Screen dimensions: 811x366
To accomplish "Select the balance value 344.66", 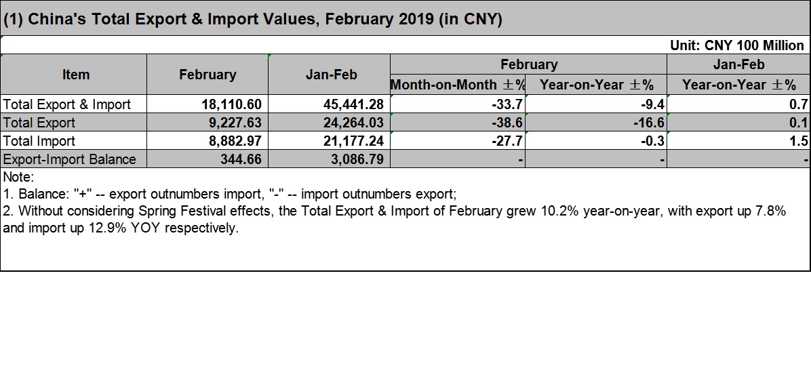I will pos(208,159).
